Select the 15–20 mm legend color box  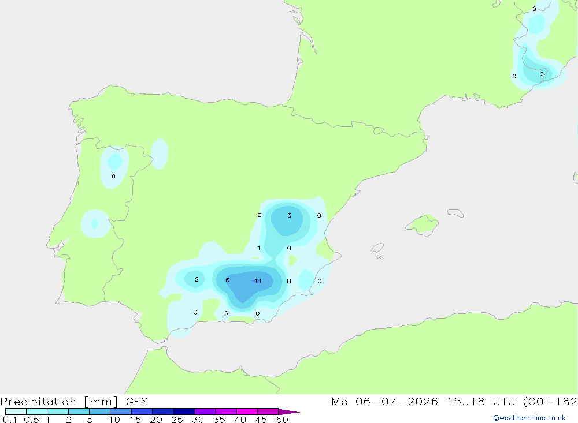point(142,411)
